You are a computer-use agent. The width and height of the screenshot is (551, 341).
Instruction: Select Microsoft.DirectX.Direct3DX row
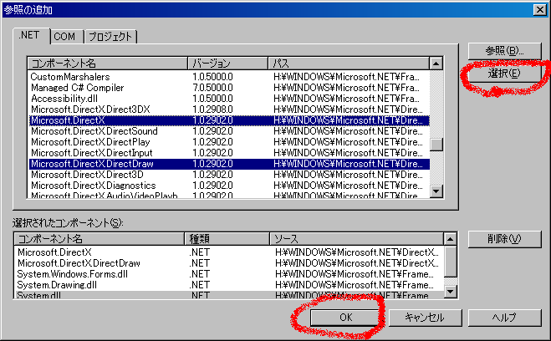coord(229,109)
